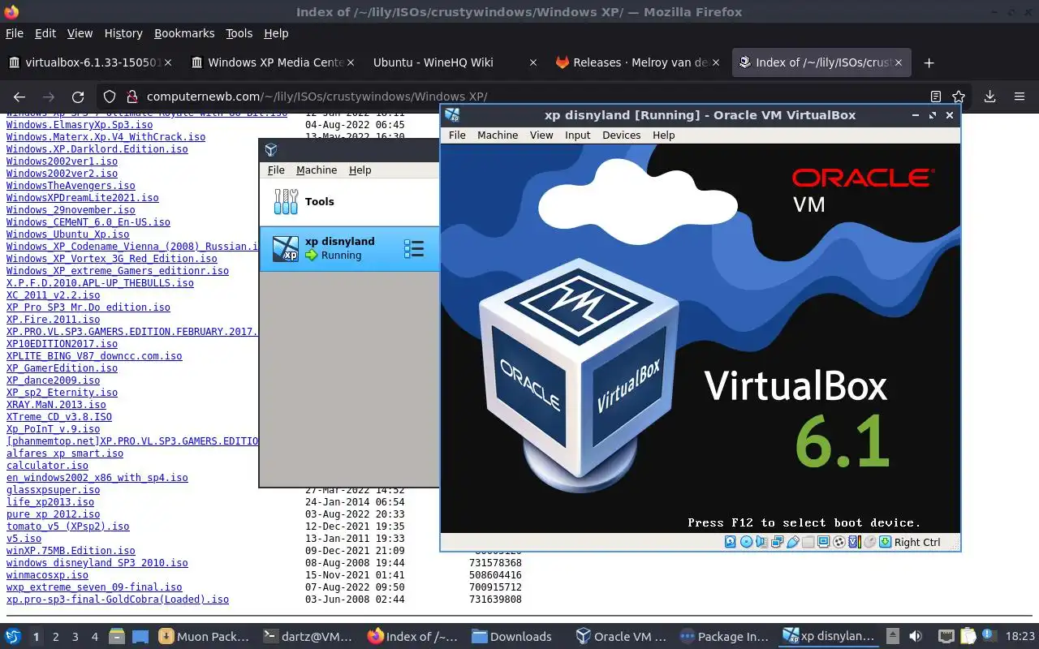Open Input menu in the VM window
The width and height of the screenshot is (1039, 649).
[577, 135]
